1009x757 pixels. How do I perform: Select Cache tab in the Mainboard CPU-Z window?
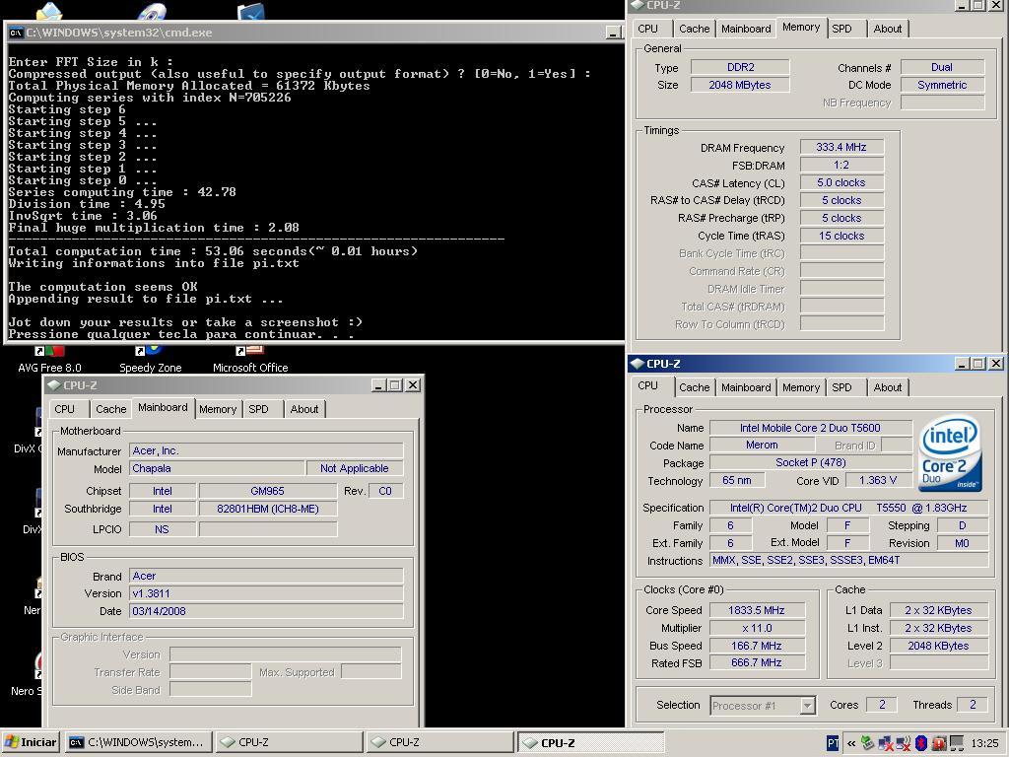click(110, 409)
